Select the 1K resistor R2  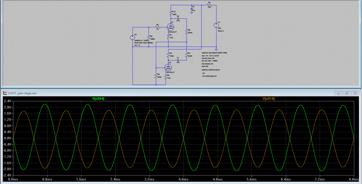pos(158,27)
